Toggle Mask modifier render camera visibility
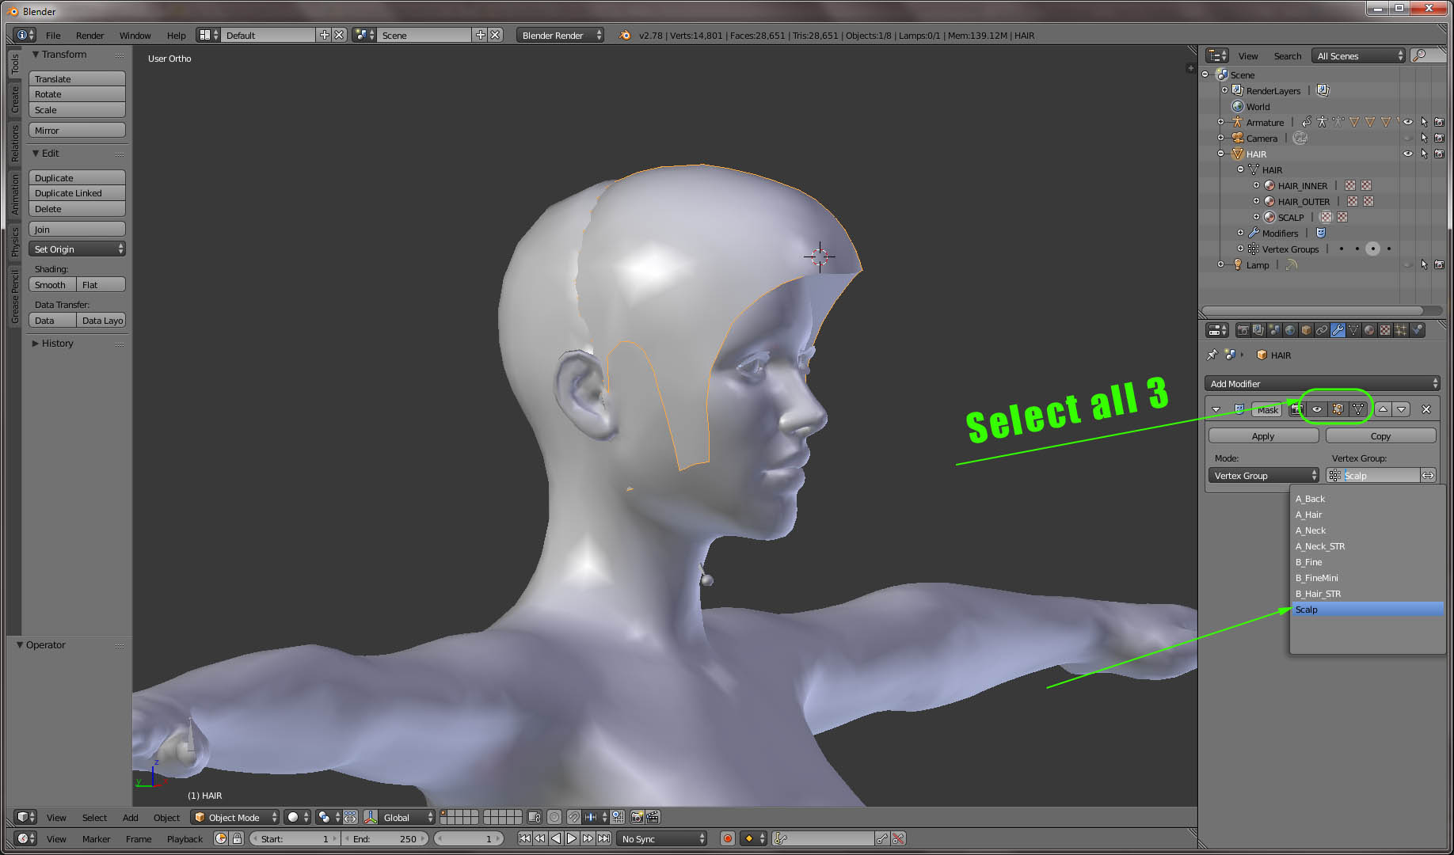This screenshot has width=1454, height=855. (1297, 409)
